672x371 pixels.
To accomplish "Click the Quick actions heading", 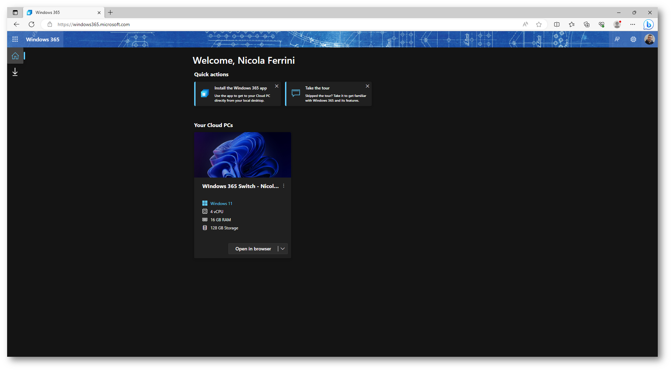I will [211, 74].
